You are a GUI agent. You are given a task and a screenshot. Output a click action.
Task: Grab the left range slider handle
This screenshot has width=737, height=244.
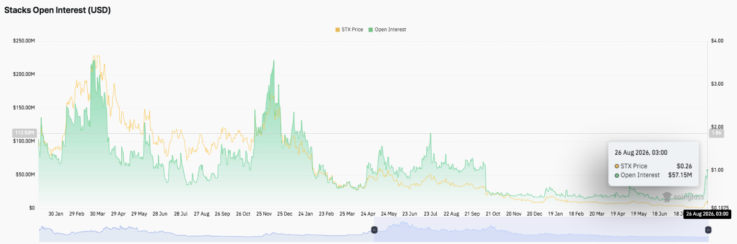374,230
